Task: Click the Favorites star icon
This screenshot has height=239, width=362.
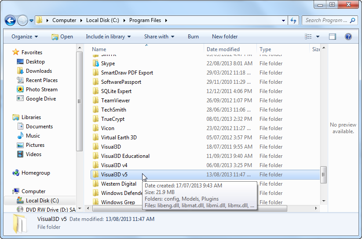Action: pos(16,52)
